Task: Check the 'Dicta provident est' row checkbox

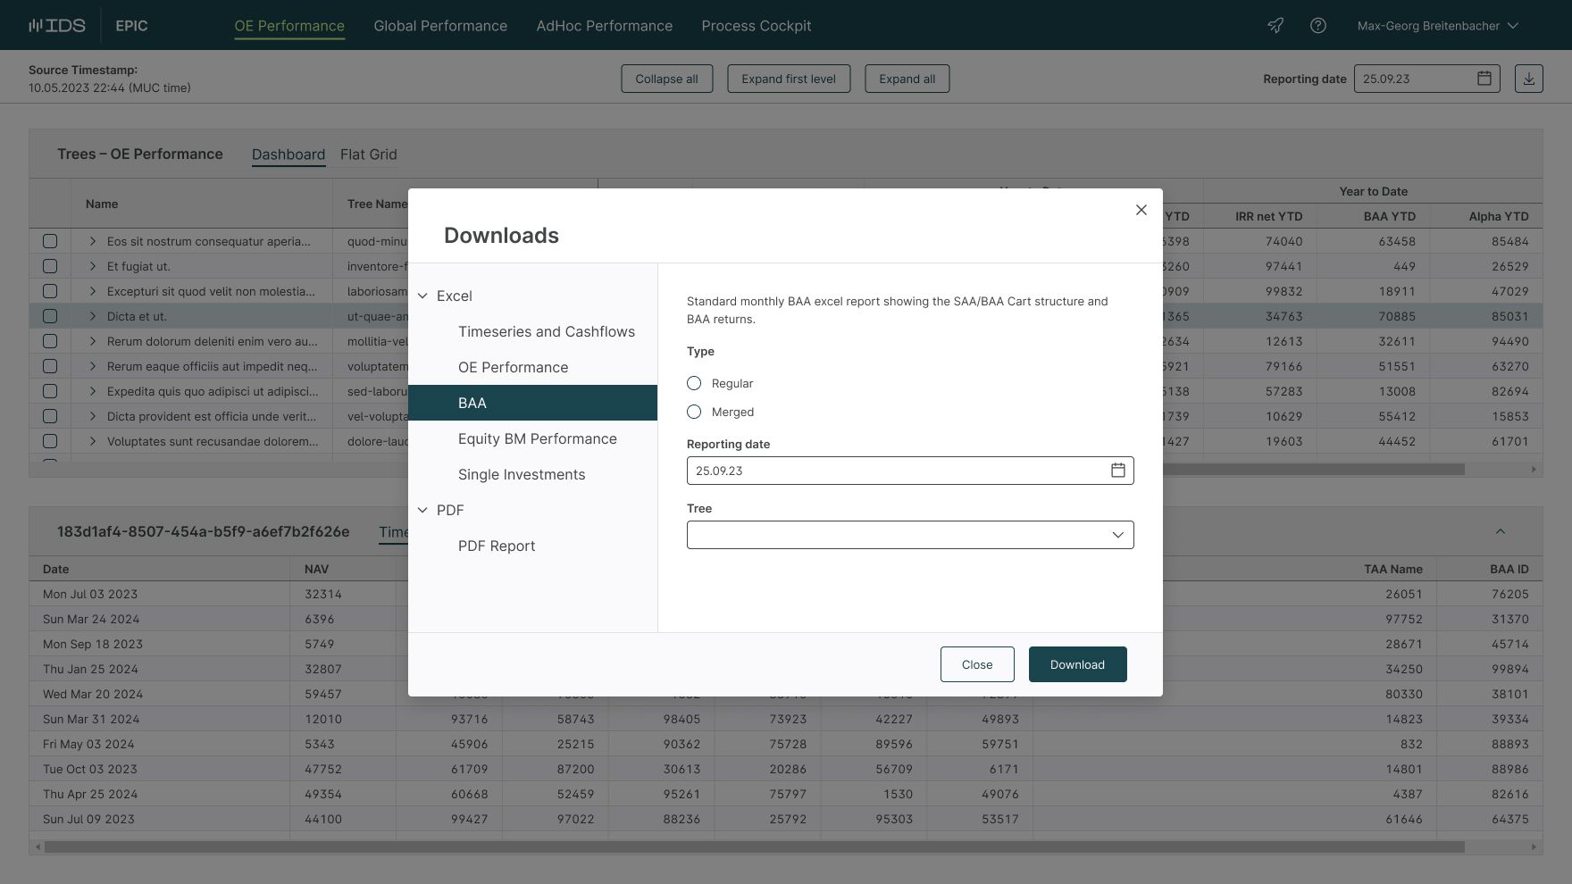Action: [50, 416]
